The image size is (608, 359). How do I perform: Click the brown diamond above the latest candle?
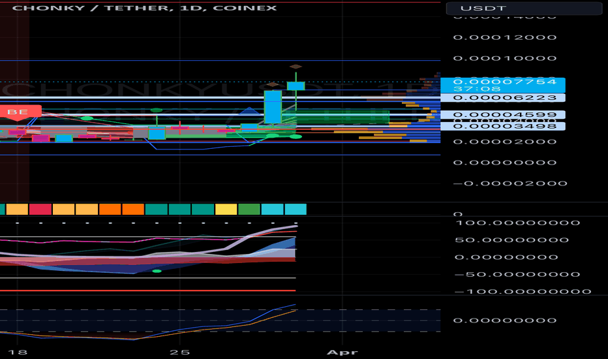coord(296,67)
